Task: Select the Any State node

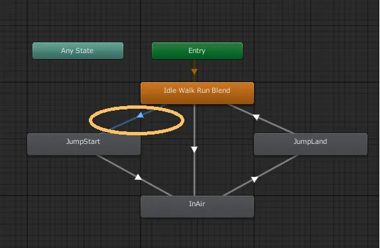Action: [78, 50]
